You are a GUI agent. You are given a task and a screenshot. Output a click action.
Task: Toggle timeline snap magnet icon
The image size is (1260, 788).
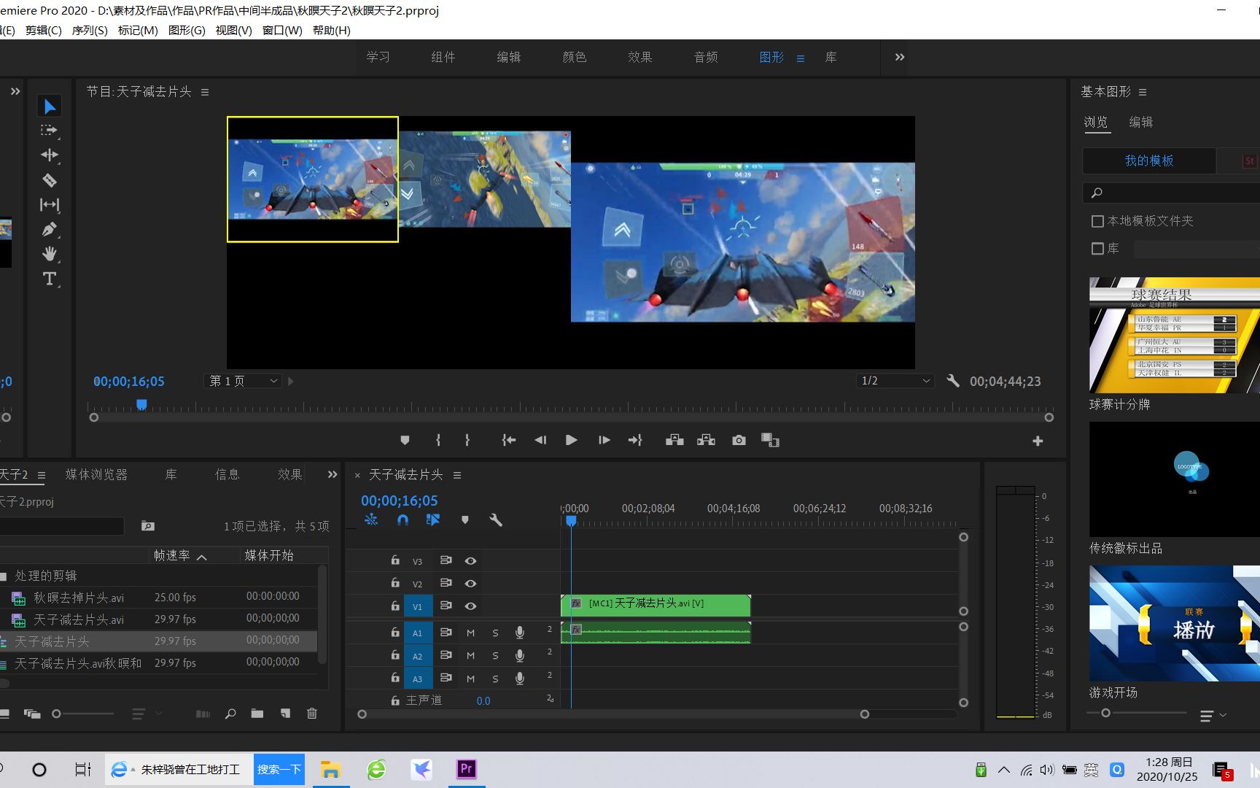point(402,519)
